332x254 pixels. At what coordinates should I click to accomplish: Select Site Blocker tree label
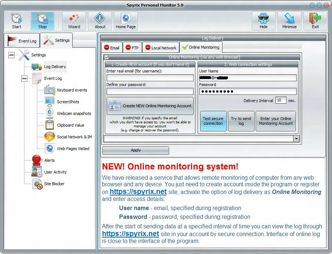click(54, 184)
